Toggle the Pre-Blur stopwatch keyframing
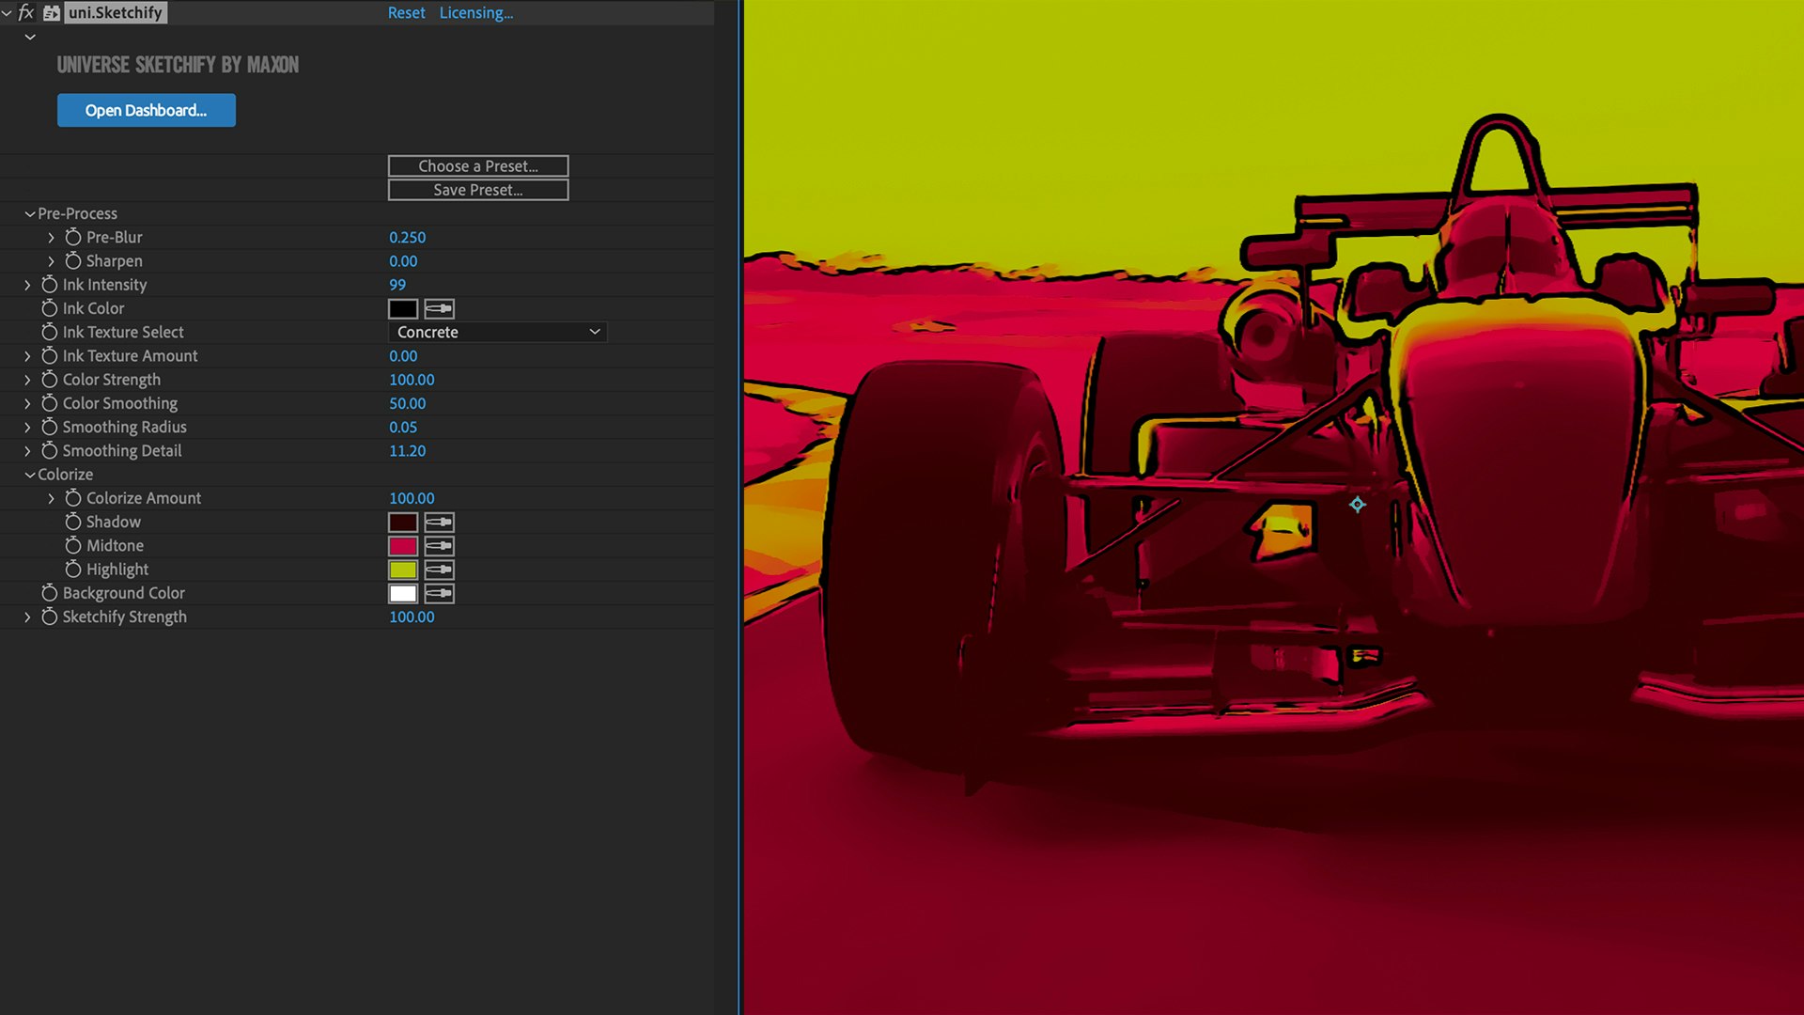 pos(73,237)
